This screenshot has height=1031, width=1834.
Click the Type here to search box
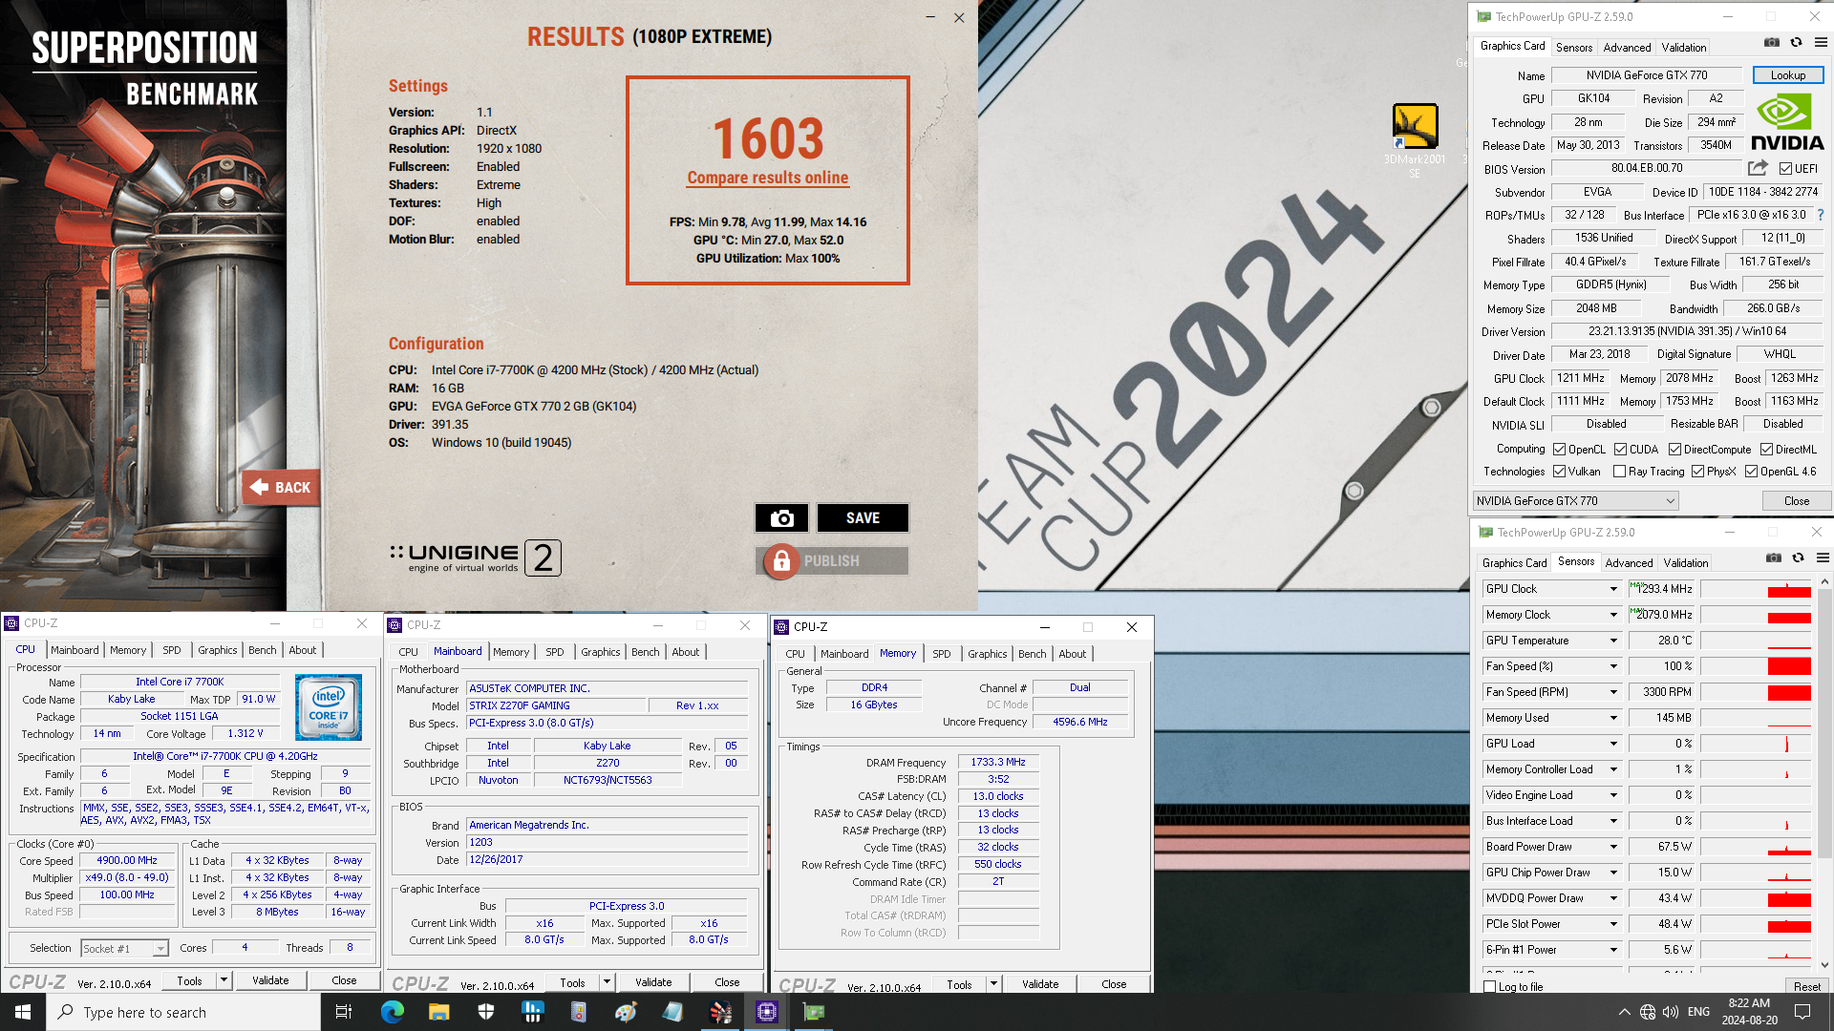(x=183, y=1012)
